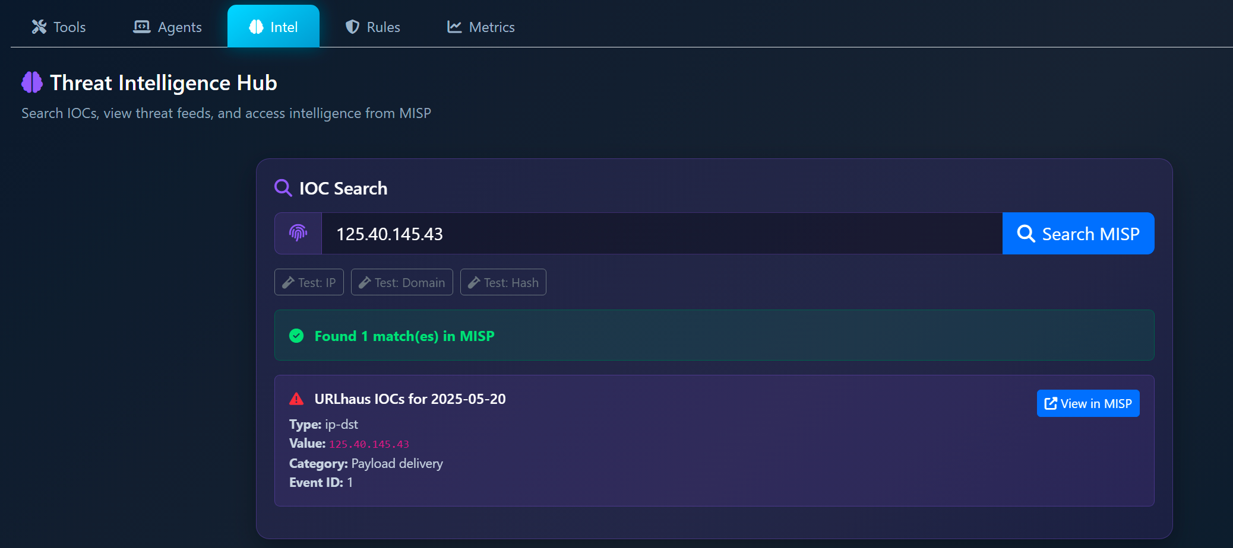Viewport: 1233px width, 548px height.
Task: Click the purple brain logo near Threat Intelligence Hub
Action: pos(31,82)
